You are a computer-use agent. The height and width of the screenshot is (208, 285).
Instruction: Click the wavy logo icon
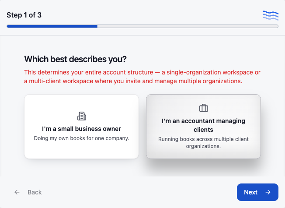click(x=271, y=15)
